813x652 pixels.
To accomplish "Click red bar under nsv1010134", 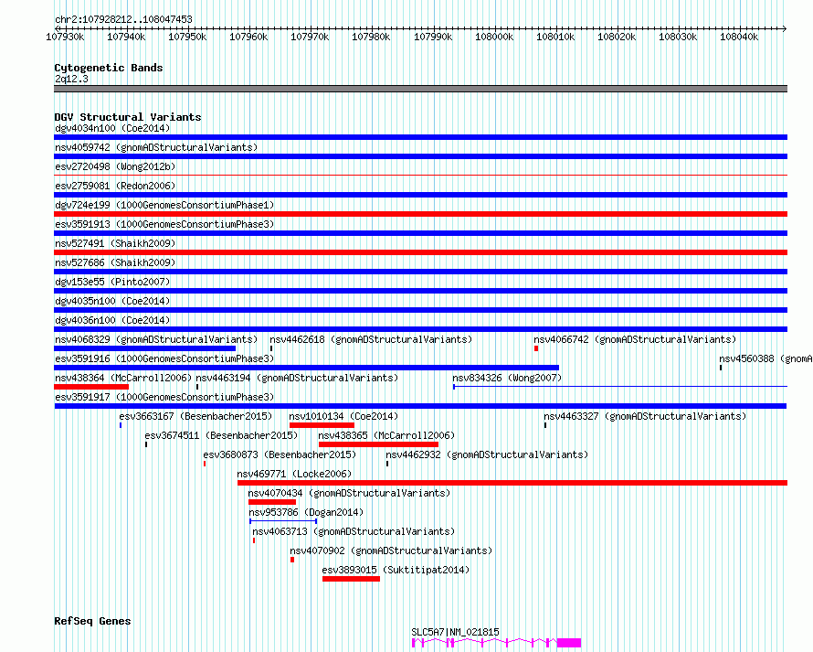I will pyautogui.click(x=322, y=425).
